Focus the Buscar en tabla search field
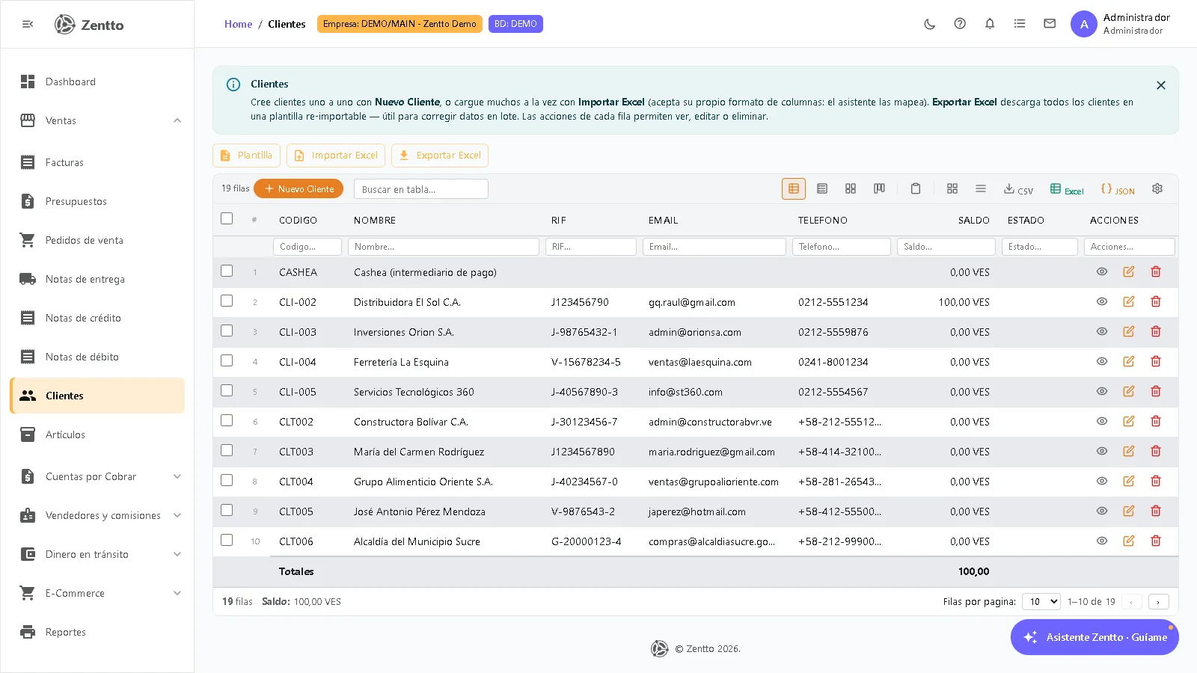The height and width of the screenshot is (673, 1197). [421, 189]
